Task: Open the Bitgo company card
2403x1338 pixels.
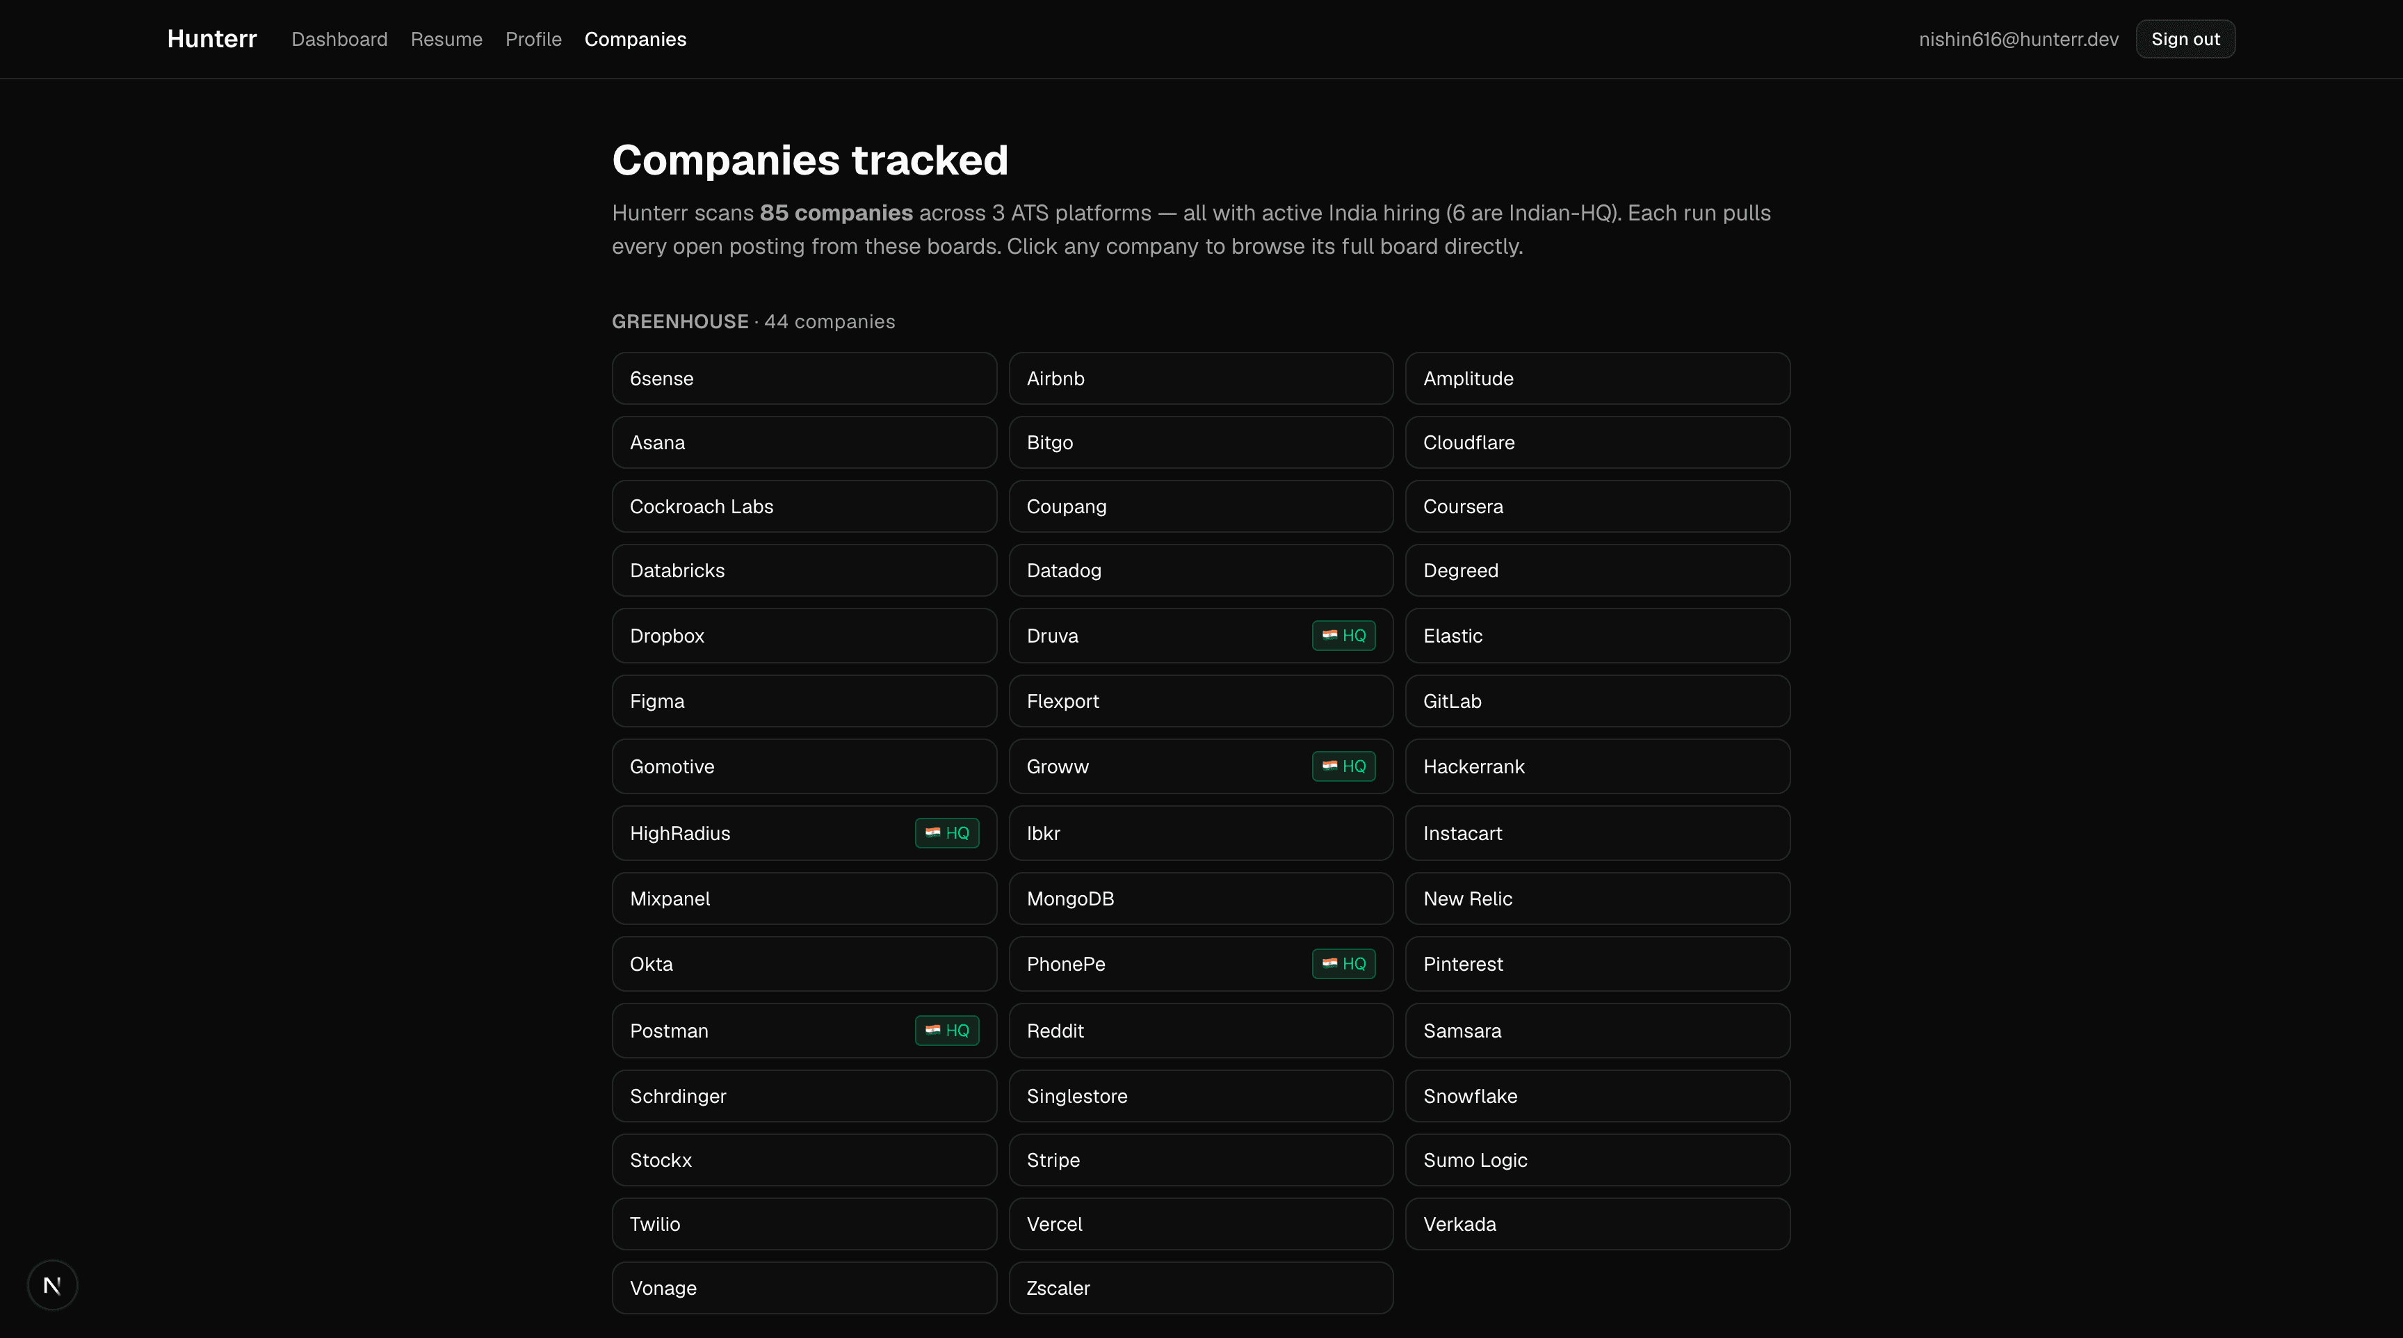Action: (x=1201, y=442)
